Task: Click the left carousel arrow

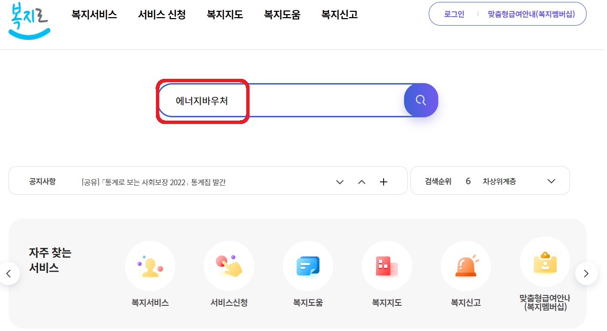Action: pyautogui.click(x=10, y=274)
